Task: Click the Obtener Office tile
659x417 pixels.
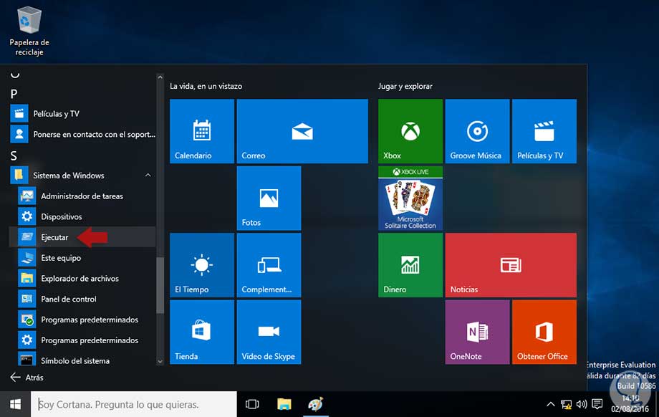Action: coord(544,332)
